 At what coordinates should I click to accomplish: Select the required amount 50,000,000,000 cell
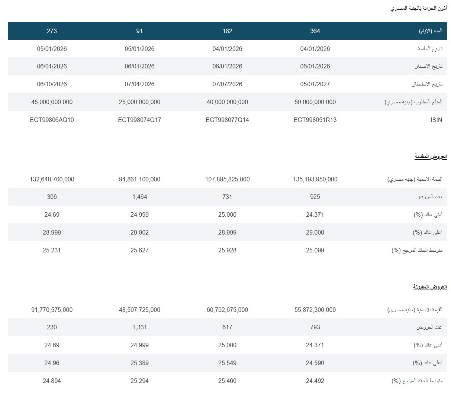point(315,102)
